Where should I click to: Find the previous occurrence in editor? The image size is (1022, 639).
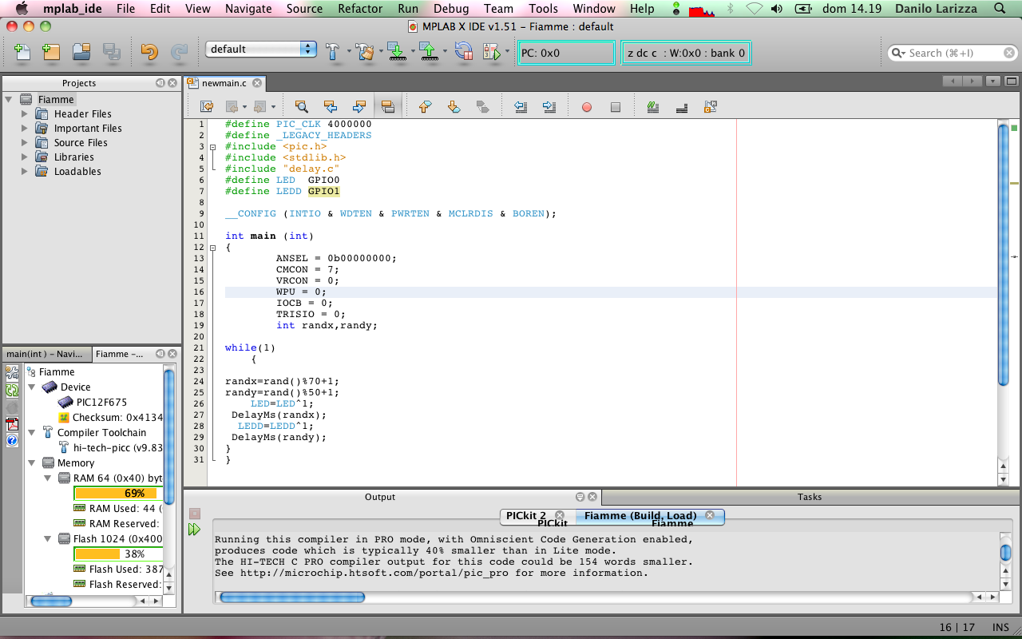pyautogui.click(x=330, y=106)
